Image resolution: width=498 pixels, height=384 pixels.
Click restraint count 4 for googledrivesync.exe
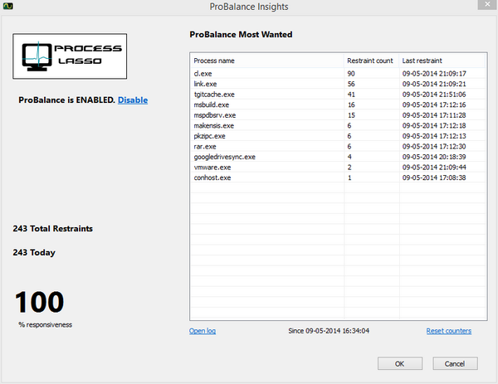(349, 157)
